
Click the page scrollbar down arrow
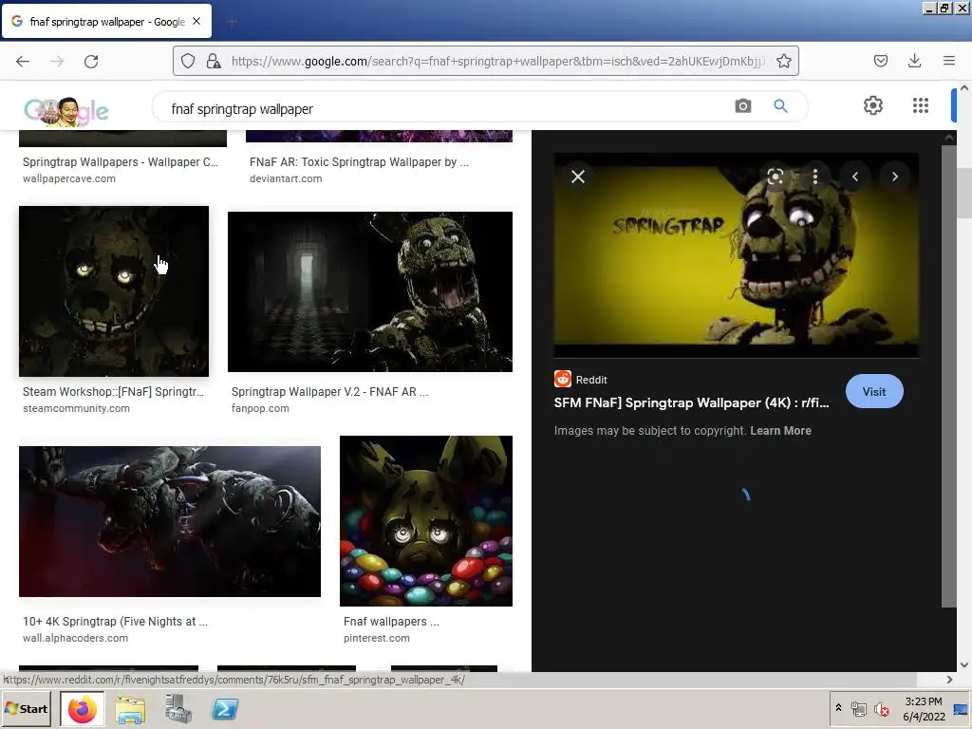pos(964,665)
